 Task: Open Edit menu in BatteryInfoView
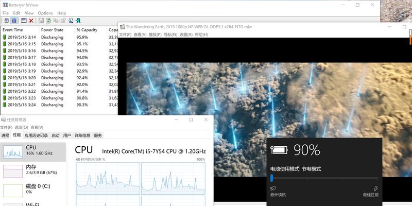16,13
